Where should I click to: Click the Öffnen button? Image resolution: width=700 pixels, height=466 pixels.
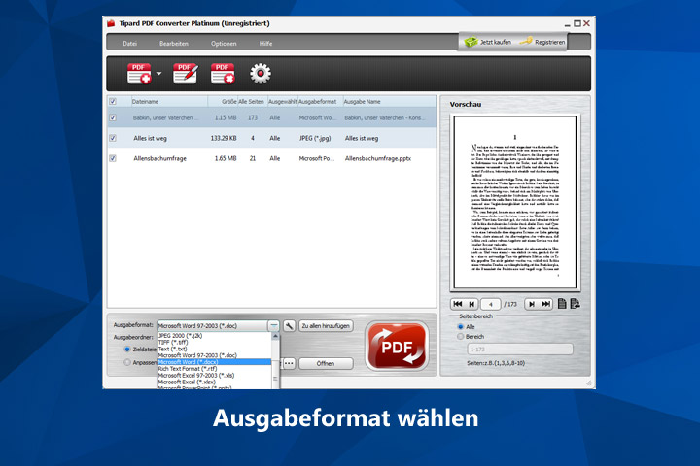click(x=326, y=363)
